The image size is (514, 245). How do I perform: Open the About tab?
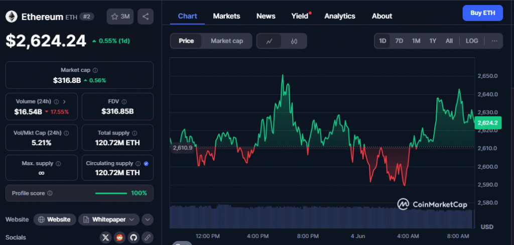coord(382,16)
